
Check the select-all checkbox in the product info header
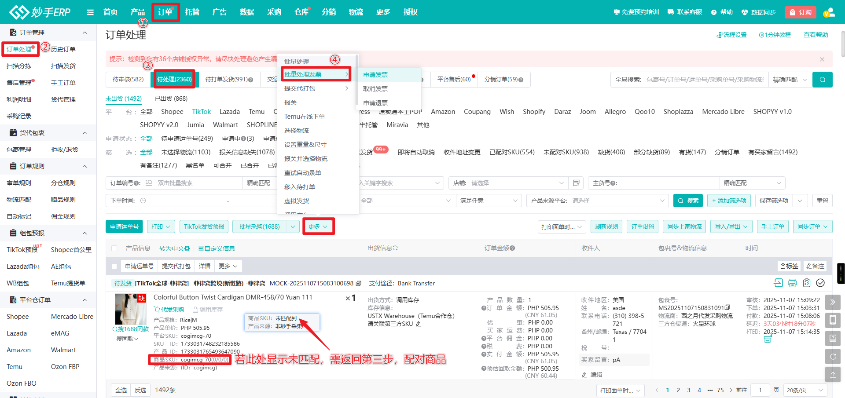[x=114, y=248]
